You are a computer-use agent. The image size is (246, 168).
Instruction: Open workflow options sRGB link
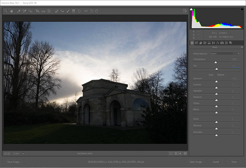(x=116, y=162)
